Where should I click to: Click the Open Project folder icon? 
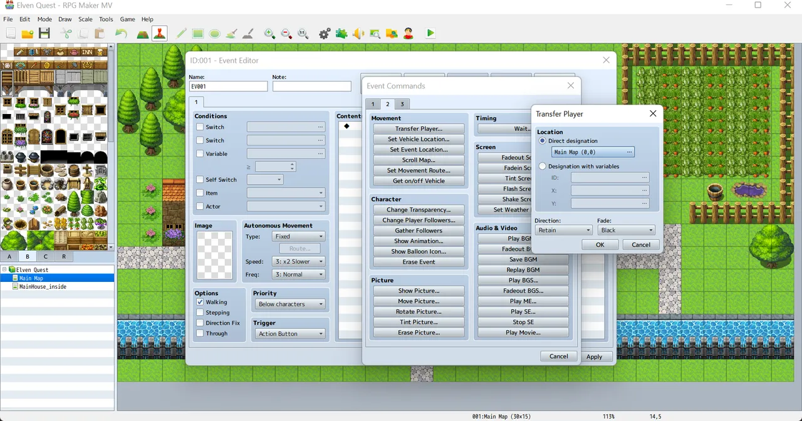(28, 34)
